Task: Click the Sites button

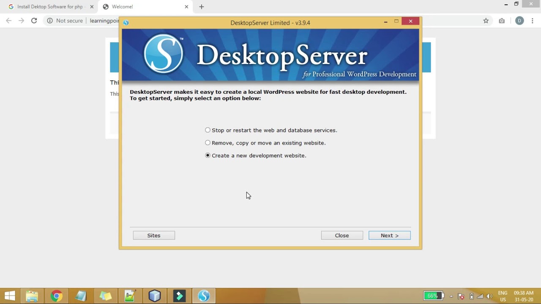Action: pos(154,235)
